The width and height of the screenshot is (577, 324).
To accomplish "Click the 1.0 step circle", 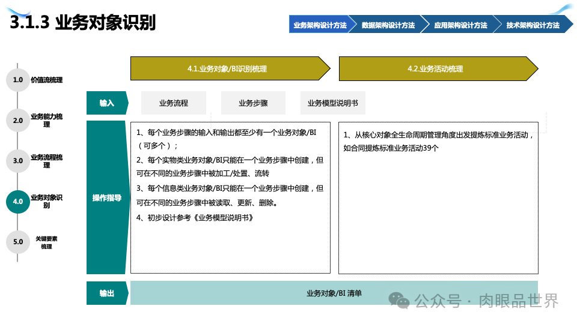I will 17,80.
